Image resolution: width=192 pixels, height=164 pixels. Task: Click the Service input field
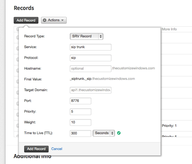coord(90,47)
